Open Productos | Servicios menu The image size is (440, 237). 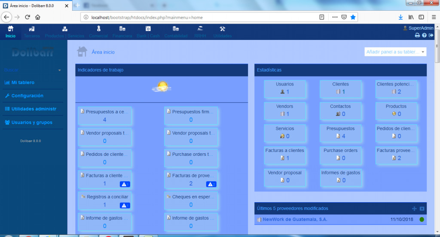pyautogui.click(x=64, y=32)
